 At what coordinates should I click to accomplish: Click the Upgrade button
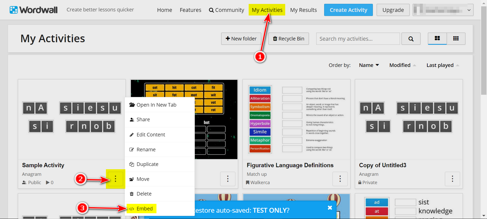point(393,10)
